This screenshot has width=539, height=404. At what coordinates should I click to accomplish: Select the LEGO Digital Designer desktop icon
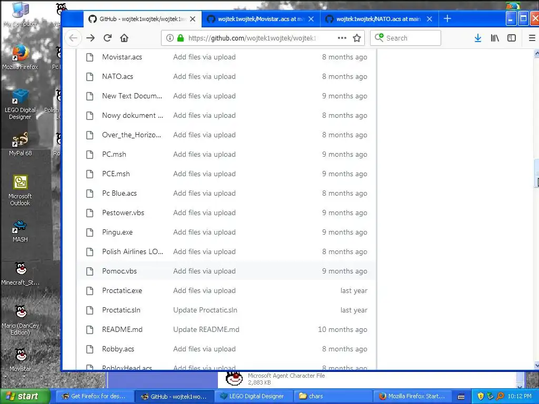pyautogui.click(x=20, y=105)
